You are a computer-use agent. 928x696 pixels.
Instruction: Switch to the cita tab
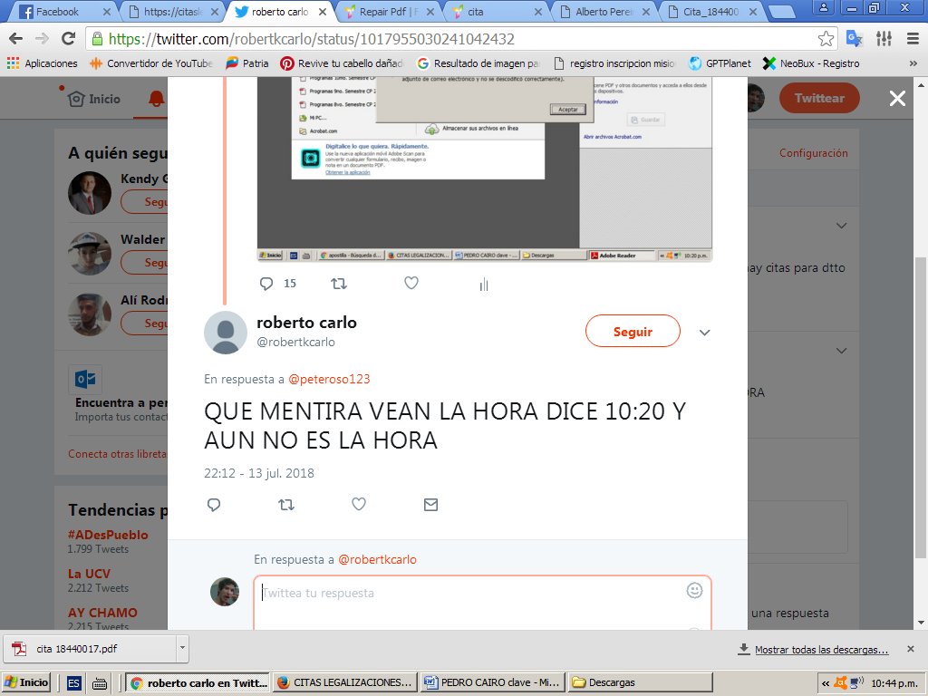498,11
